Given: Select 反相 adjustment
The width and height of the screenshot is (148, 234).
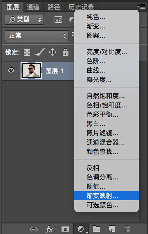Looking at the screenshot, I should (x=107, y=168).
